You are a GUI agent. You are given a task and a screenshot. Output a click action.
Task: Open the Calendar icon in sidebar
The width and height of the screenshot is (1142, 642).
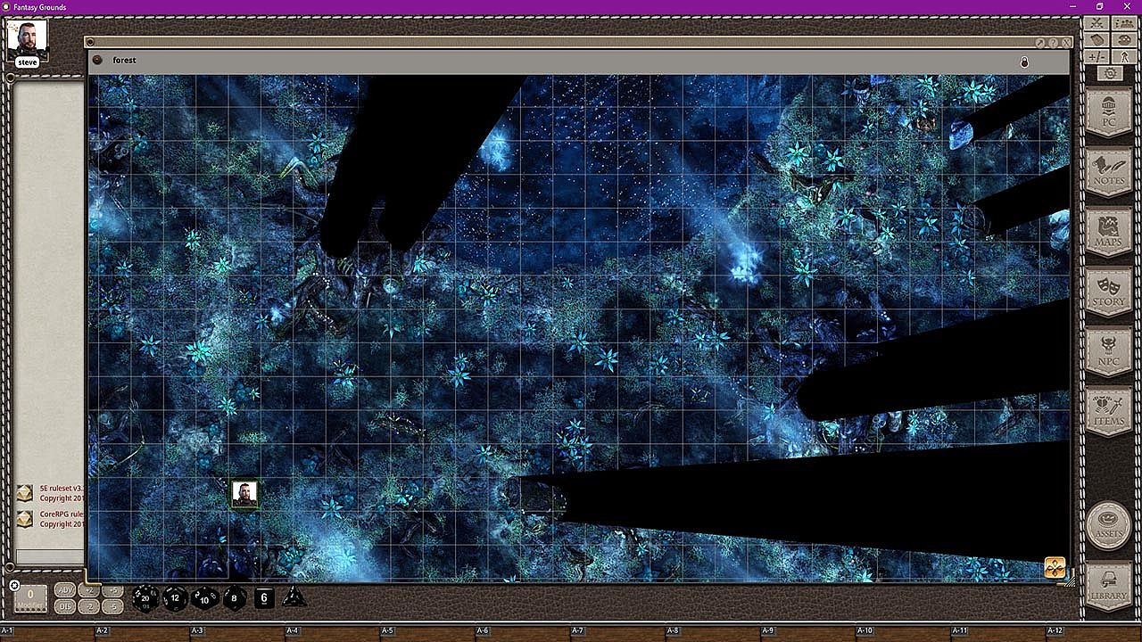click(x=1096, y=40)
